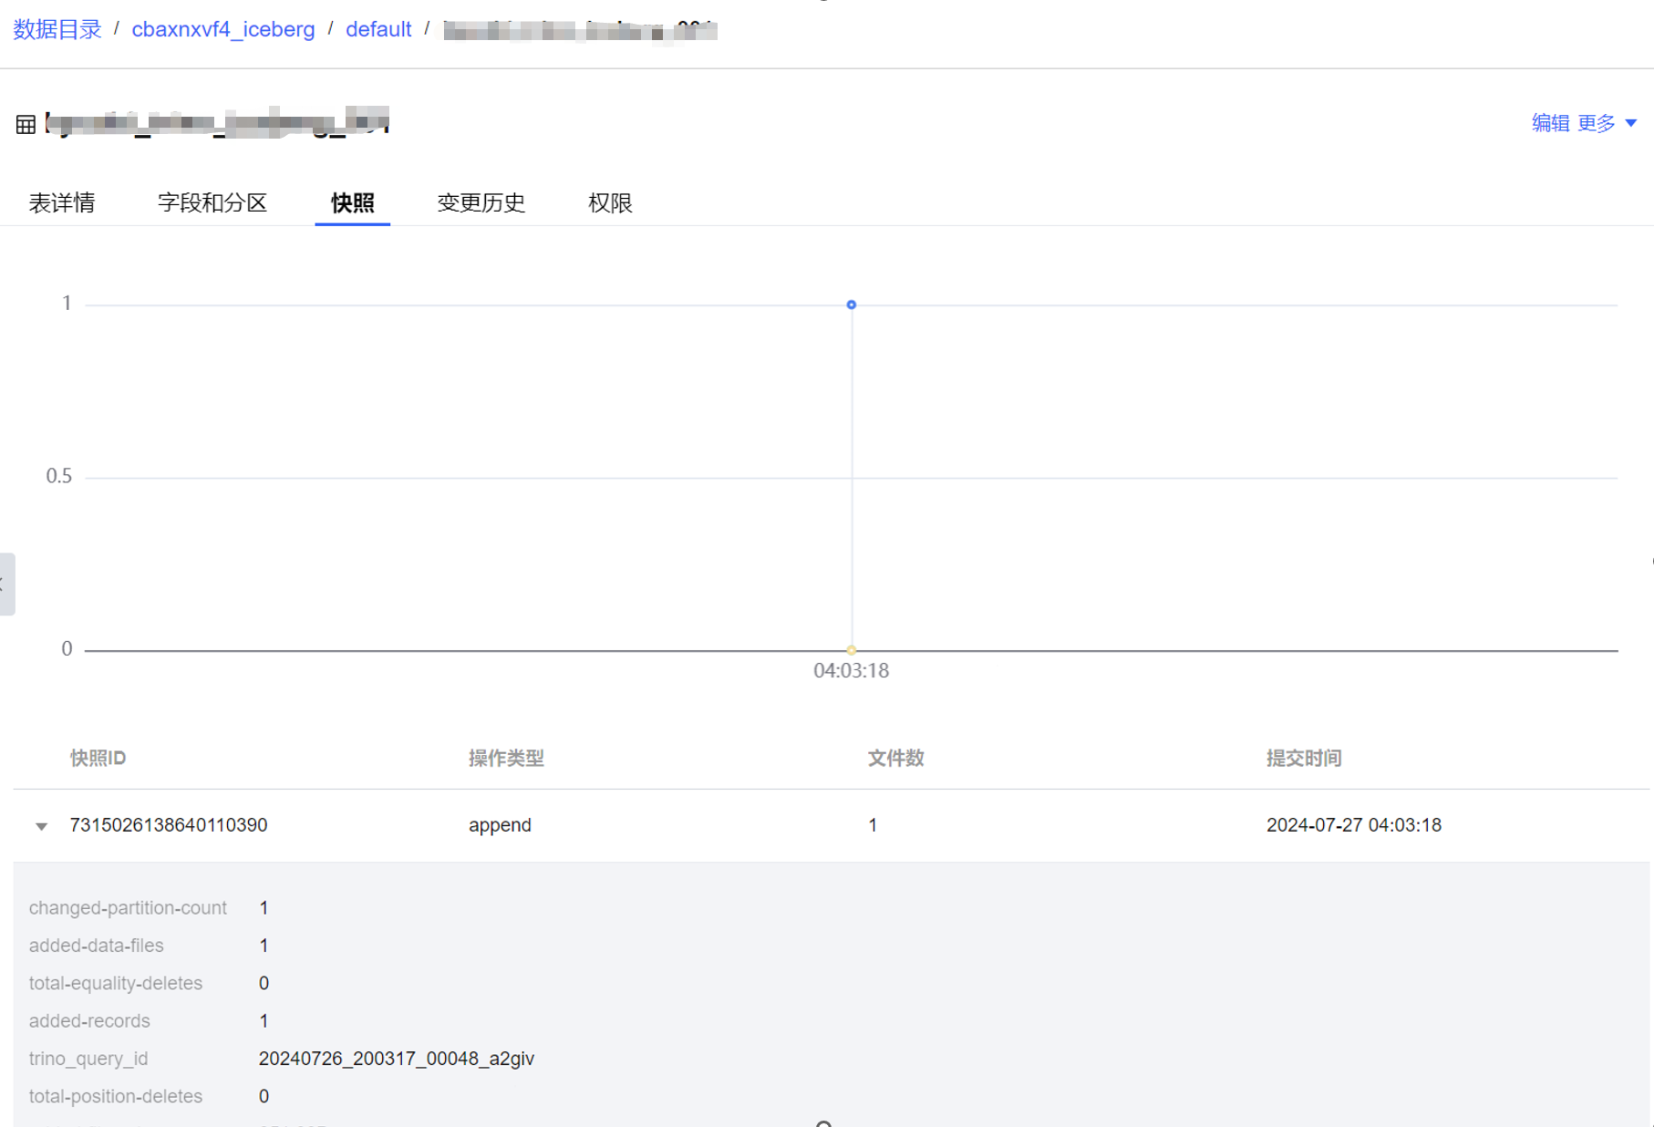The width and height of the screenshot is (1654, 1127).
Task: Switch to the 表详情 tab
Action: tap(62, 202)
